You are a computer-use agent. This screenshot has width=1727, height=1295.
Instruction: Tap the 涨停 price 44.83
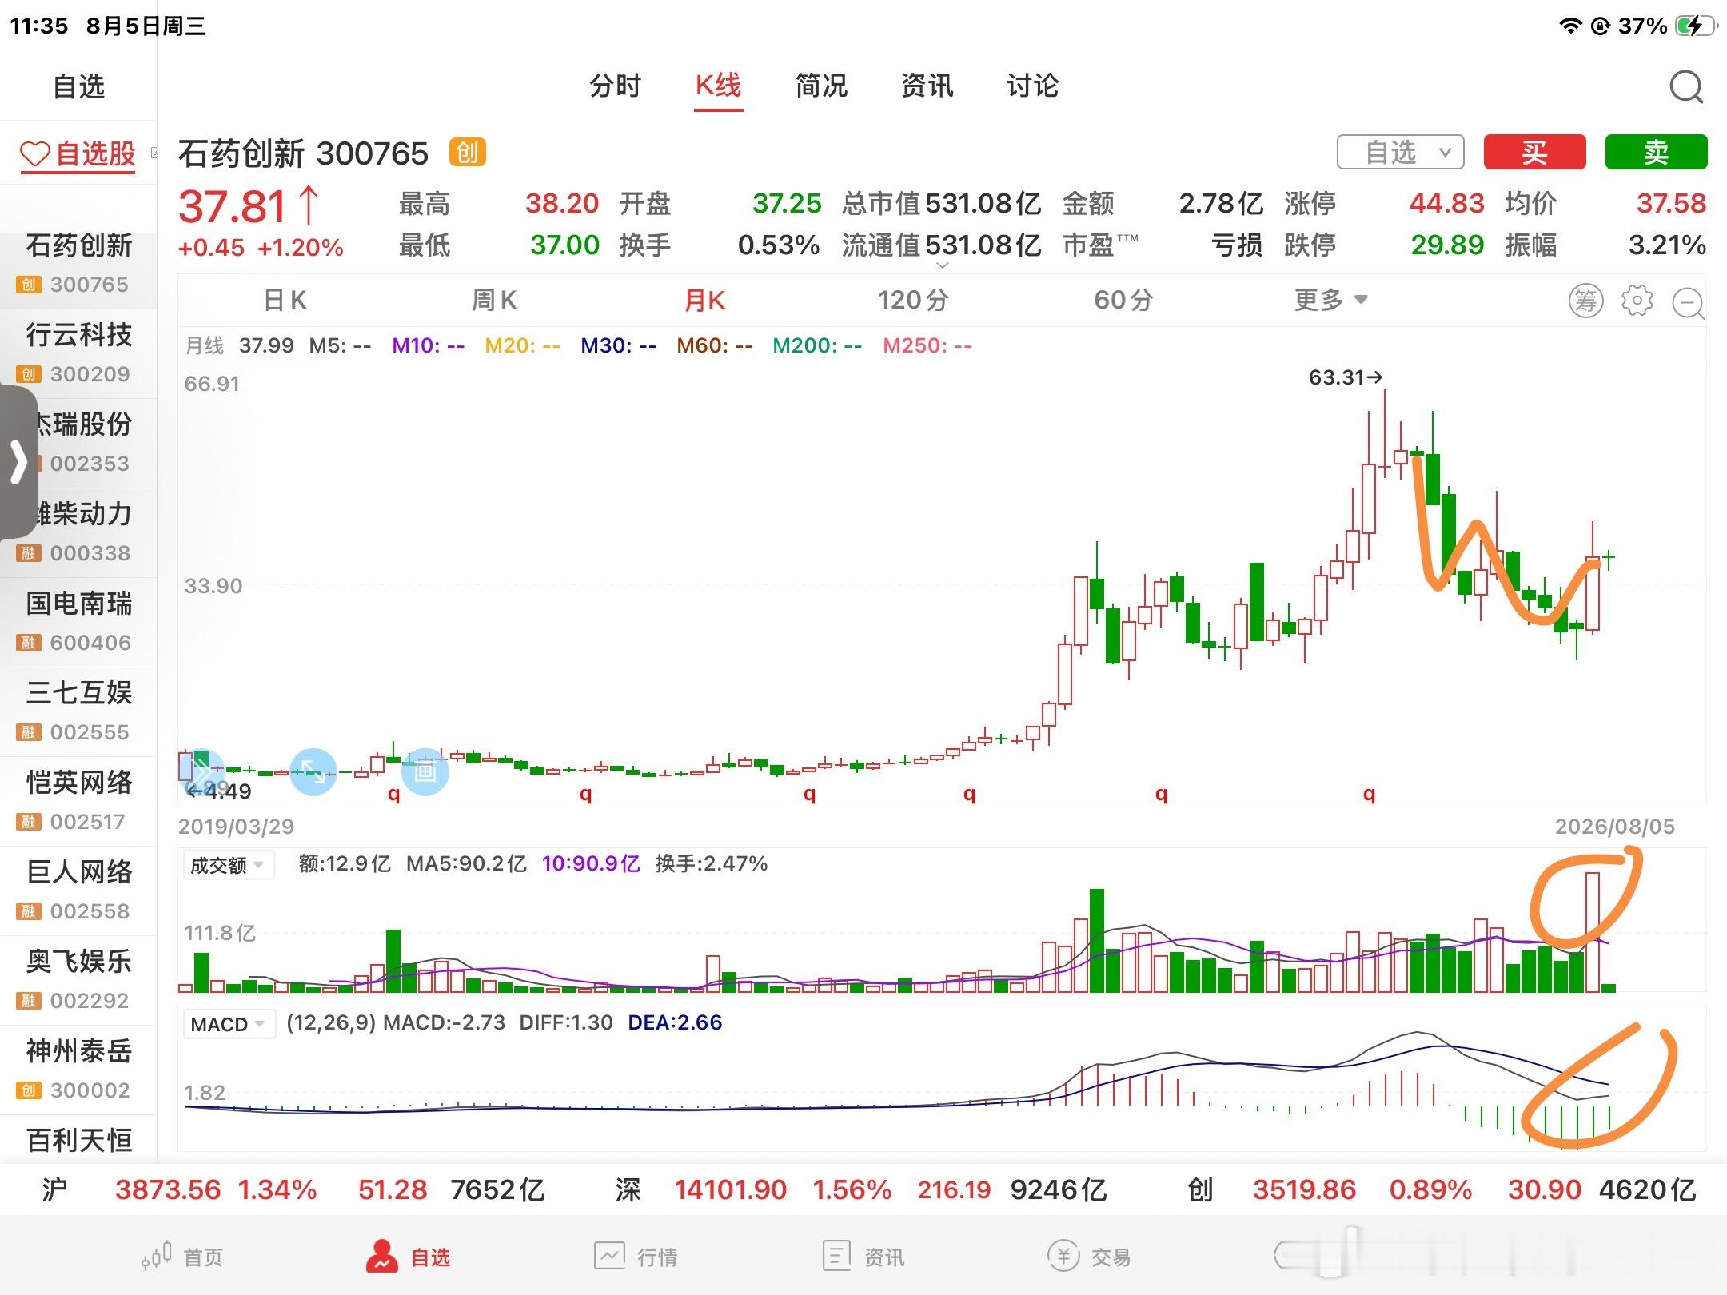click(1446, 204)
